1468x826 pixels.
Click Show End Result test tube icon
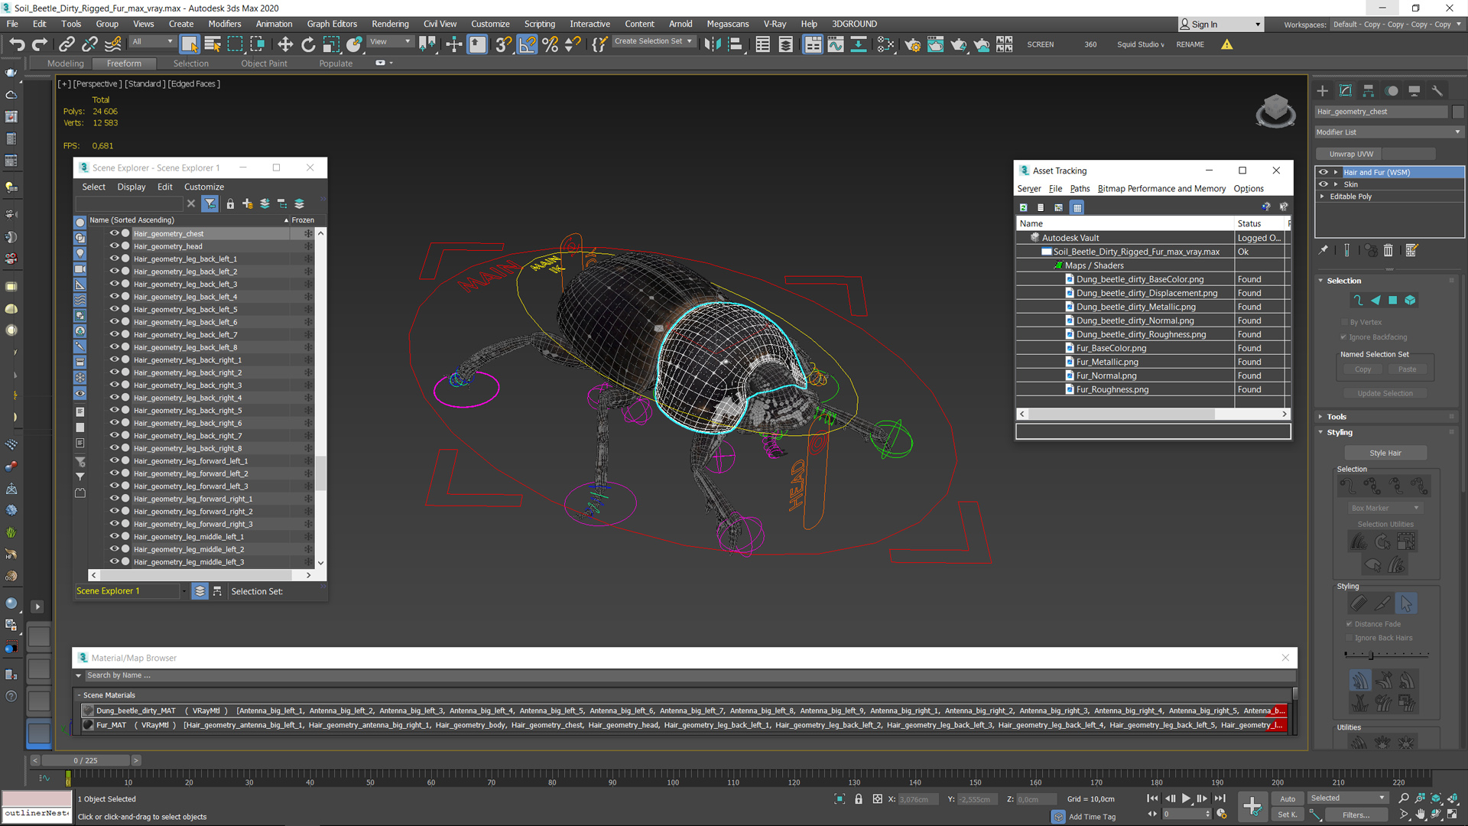[1347, 250]
